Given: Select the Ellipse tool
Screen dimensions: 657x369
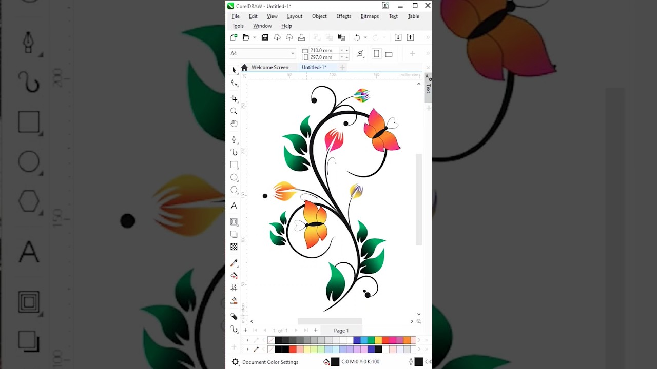Looking at the screenshot, I should [x=234, y=177].
